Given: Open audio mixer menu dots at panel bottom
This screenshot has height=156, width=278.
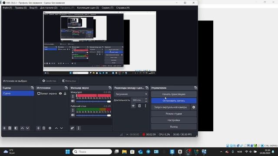Looking at the screenshot, I should [x=79, y=128].
